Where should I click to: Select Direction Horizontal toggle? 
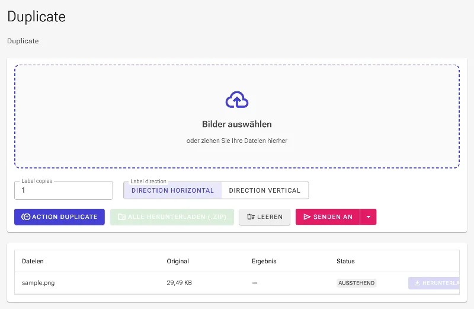coord(172,190)
